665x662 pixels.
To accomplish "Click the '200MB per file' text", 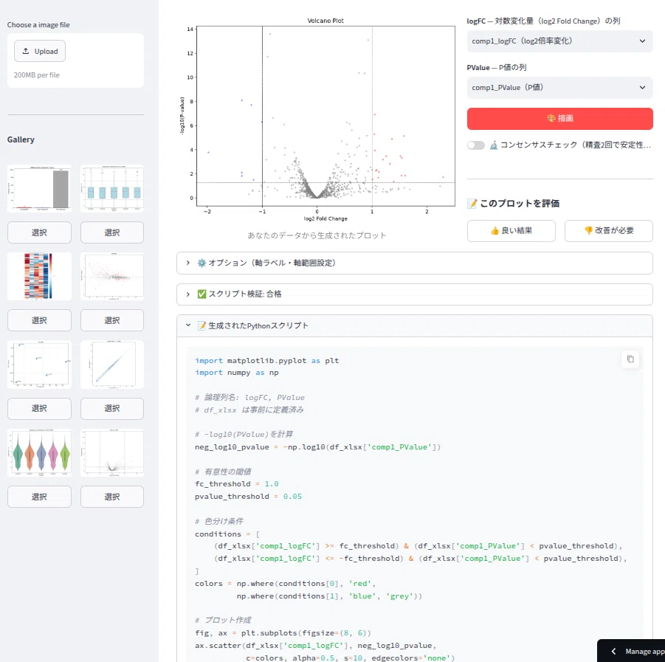I will [x=36, y=75].
